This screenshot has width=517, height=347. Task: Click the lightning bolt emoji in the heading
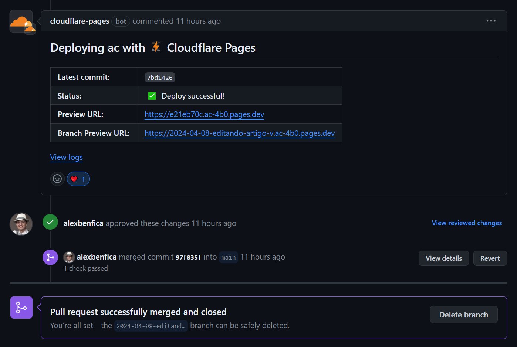[156, 47]
